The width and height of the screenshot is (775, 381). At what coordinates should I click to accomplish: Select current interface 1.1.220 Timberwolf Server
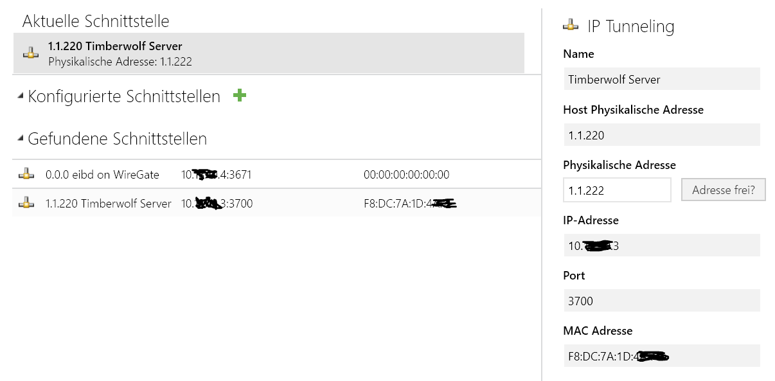coord(269,53)
